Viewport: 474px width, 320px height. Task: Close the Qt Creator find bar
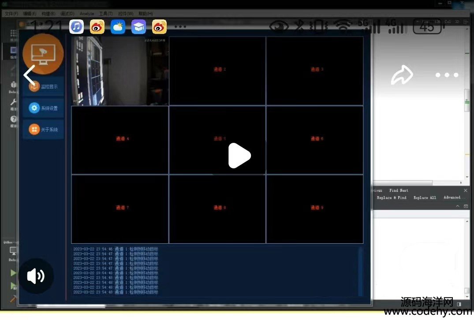click(466, 190)
